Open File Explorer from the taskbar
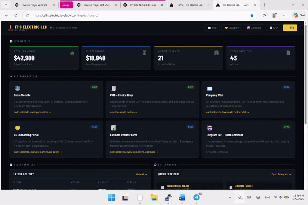308x205 pixels. (x=154, y=197)
